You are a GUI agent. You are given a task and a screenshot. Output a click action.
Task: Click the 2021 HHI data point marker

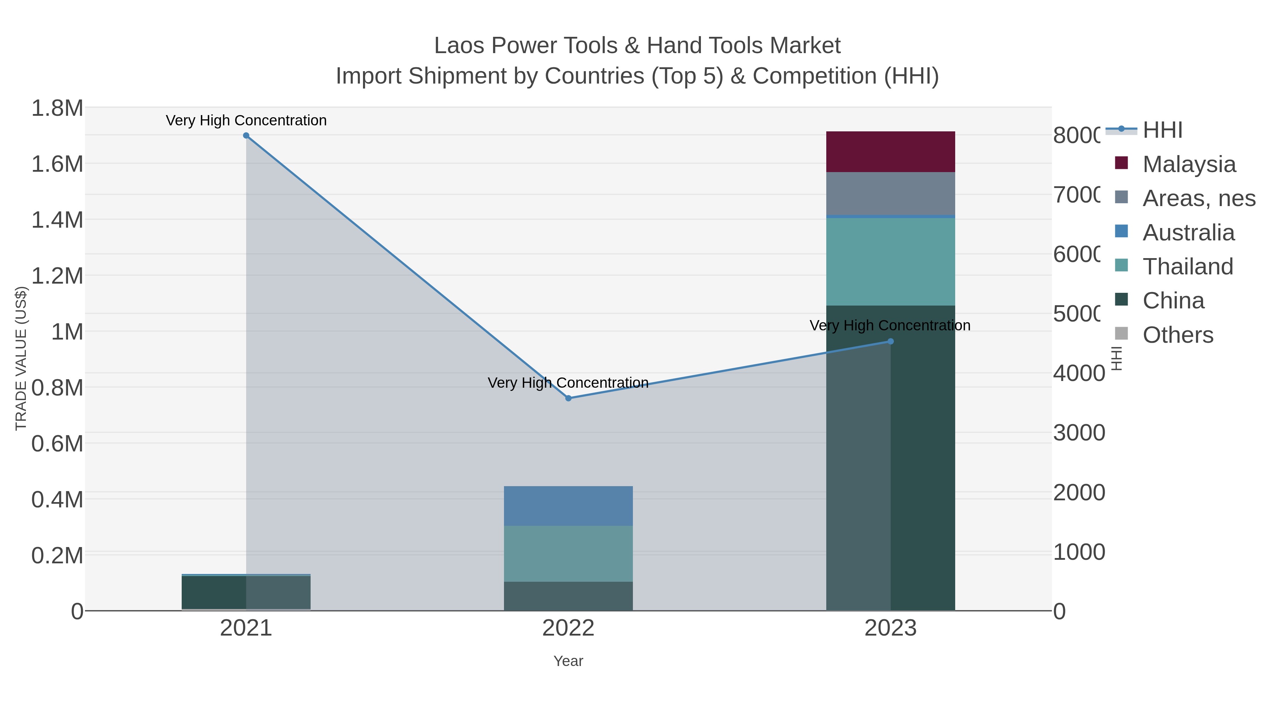pos(246,136)
